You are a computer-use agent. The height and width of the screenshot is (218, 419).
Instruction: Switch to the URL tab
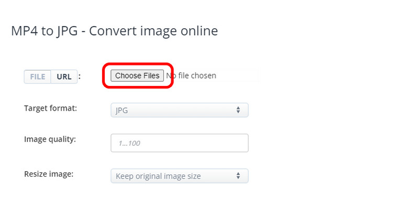tap(64, 77)
